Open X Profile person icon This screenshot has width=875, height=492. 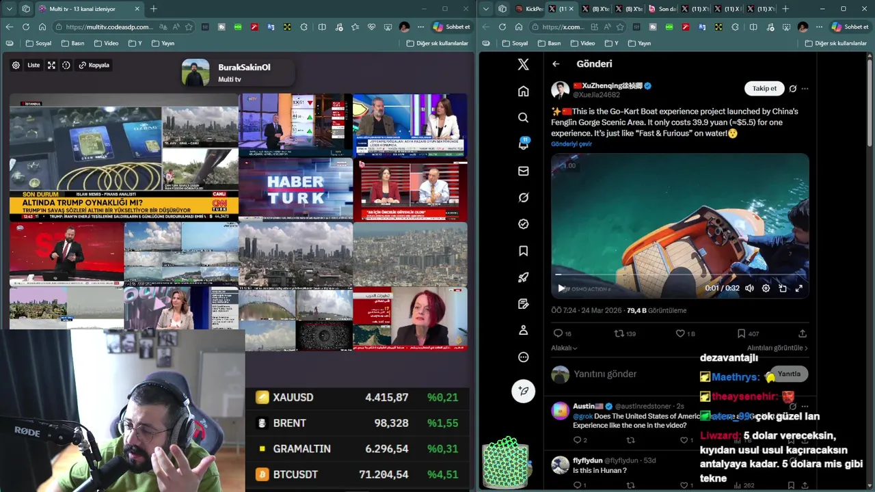click(x=523, y=330)
